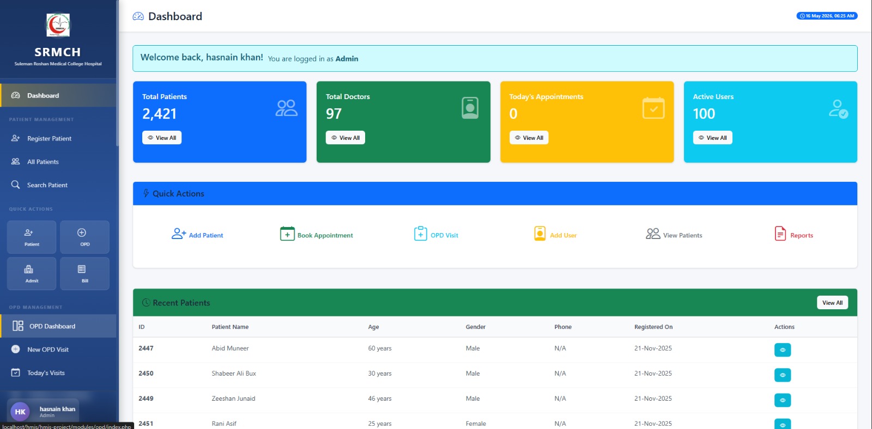Open New OPD Visit page
This screenshot has width=872, height=429.
[x=58, y=350]
